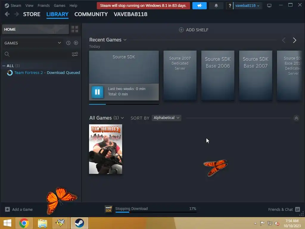
Task: Click in the library search field
Action: (41, 54)
